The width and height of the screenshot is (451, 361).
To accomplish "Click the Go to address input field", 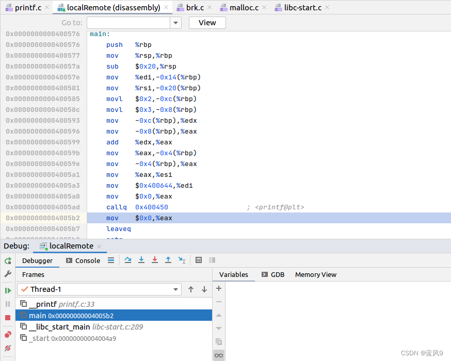I will 128,23.
